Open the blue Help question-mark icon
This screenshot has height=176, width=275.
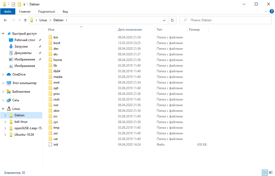tap(272, 11)
